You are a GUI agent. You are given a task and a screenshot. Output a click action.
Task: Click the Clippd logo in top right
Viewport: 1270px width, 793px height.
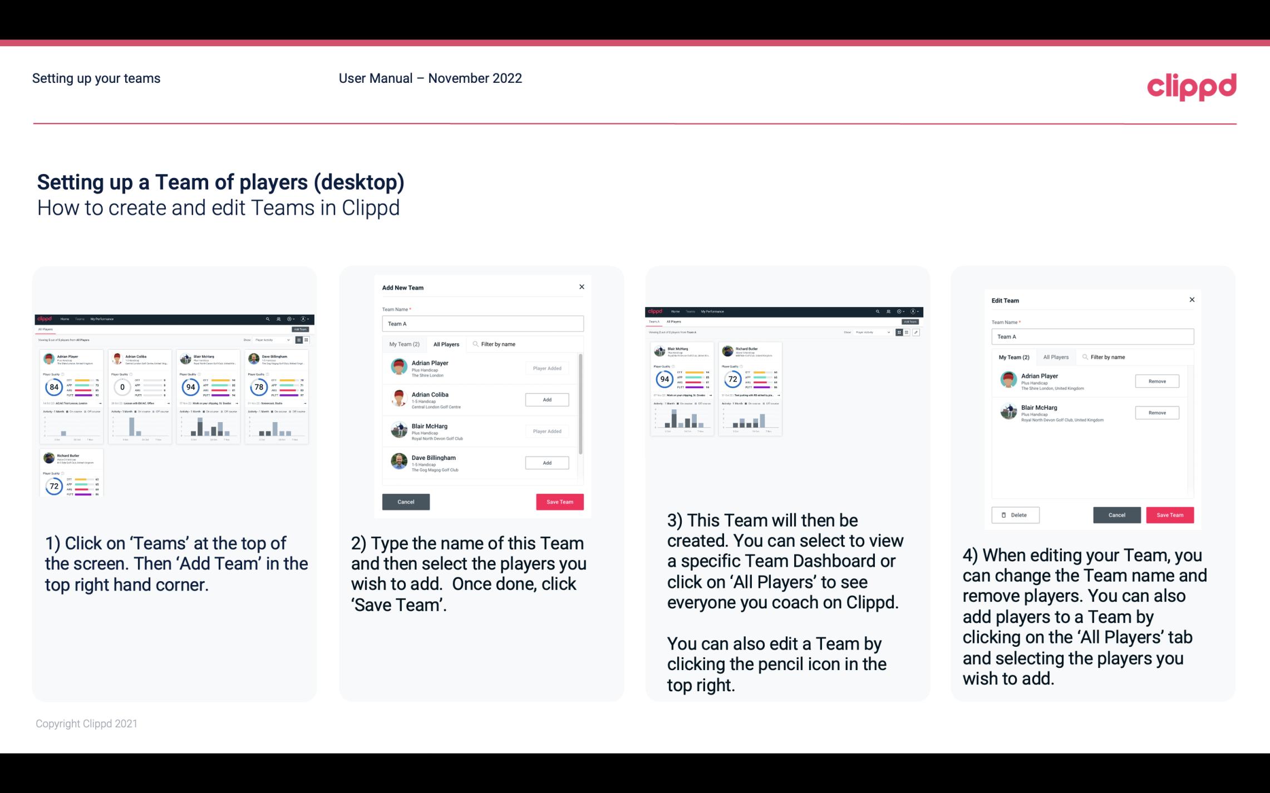[x=1192, y=85]
